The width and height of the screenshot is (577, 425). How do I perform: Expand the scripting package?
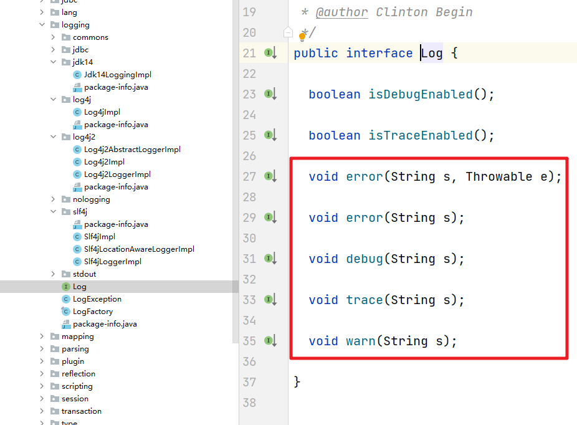click(42, 386)
